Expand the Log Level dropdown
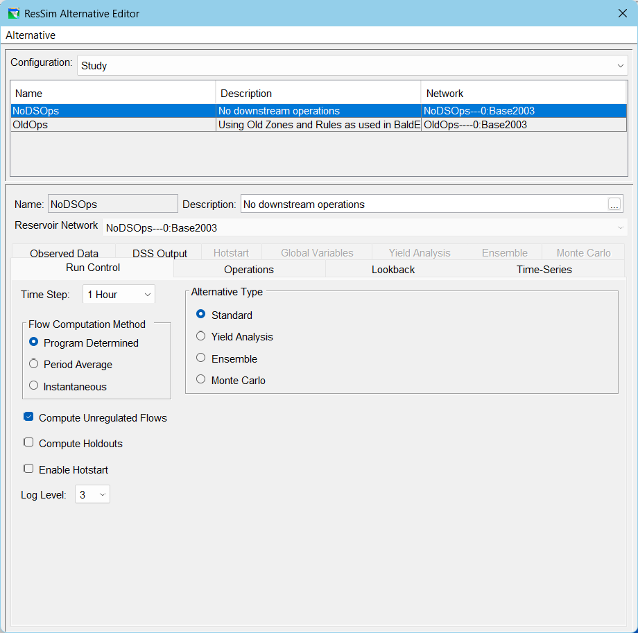 [x=92, y=494]
